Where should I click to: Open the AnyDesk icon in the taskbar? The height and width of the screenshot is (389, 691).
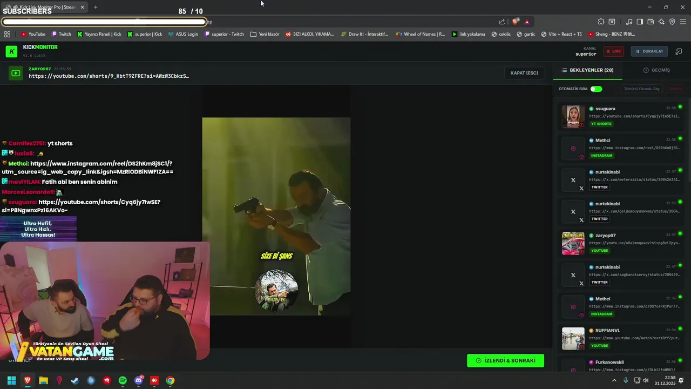tap(154, 380)
